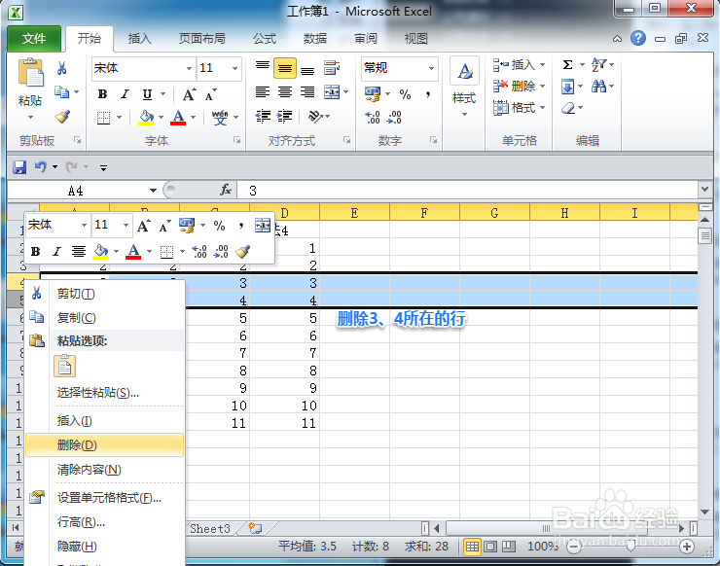Image resolution: width=720 pixels, height=566 pixels.
Task: Click the Fill down arrow icon
Action: point(567,87)
